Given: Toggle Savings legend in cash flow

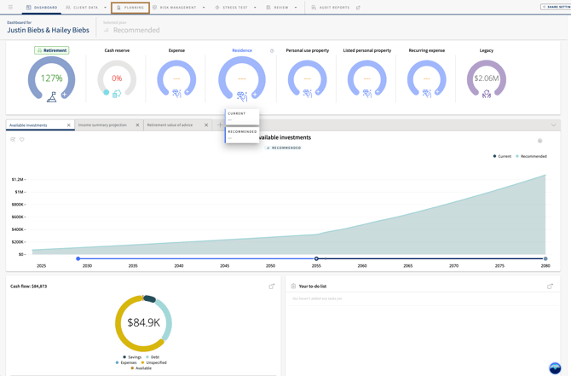Looking at the screenshot, I should 132,357.
